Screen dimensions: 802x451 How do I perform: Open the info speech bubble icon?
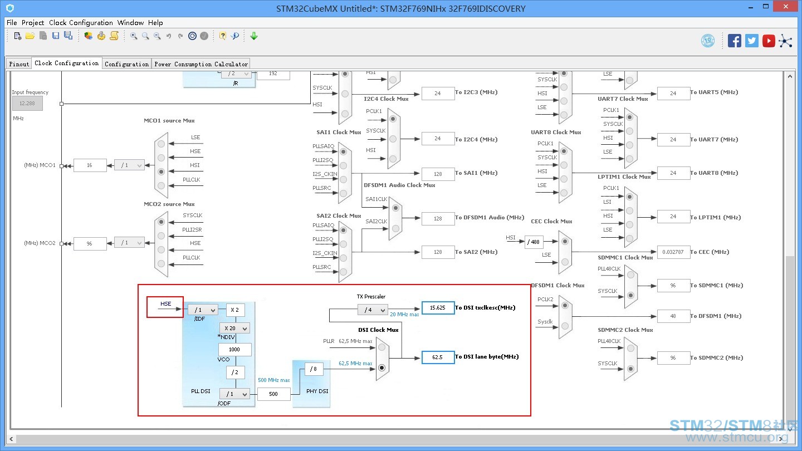pos(235,36)
